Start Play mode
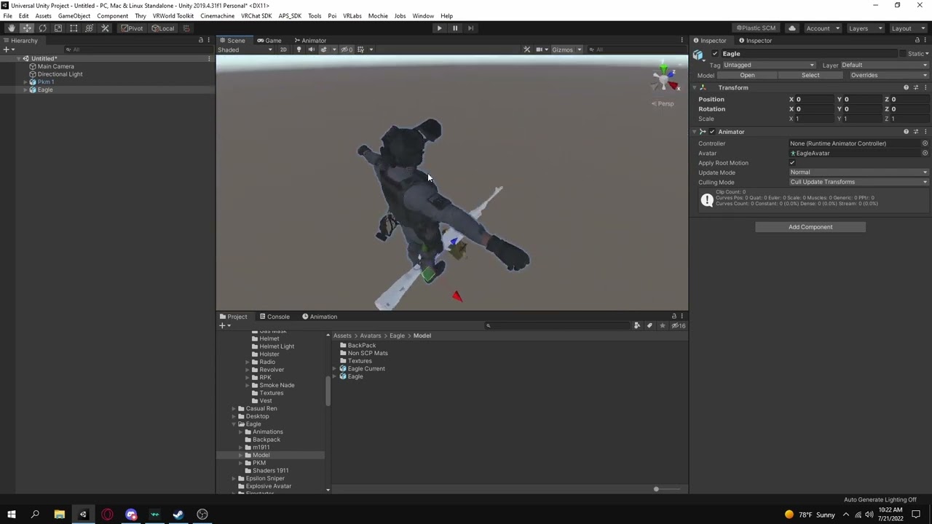This screenshot has height=524, width=932. 439,28
